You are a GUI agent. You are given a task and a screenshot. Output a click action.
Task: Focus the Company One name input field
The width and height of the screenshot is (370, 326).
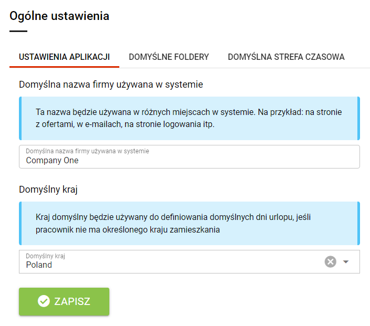tap(189, 157)
